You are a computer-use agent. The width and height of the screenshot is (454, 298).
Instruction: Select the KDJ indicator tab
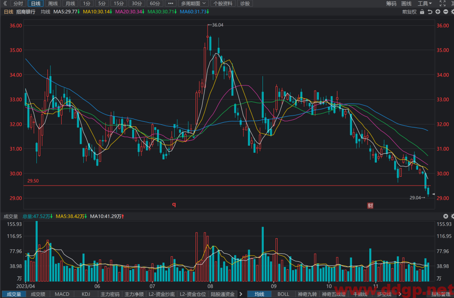click(86, 294)
